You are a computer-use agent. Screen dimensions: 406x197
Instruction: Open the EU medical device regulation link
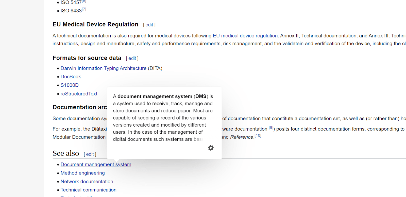[x=245, y=36]
